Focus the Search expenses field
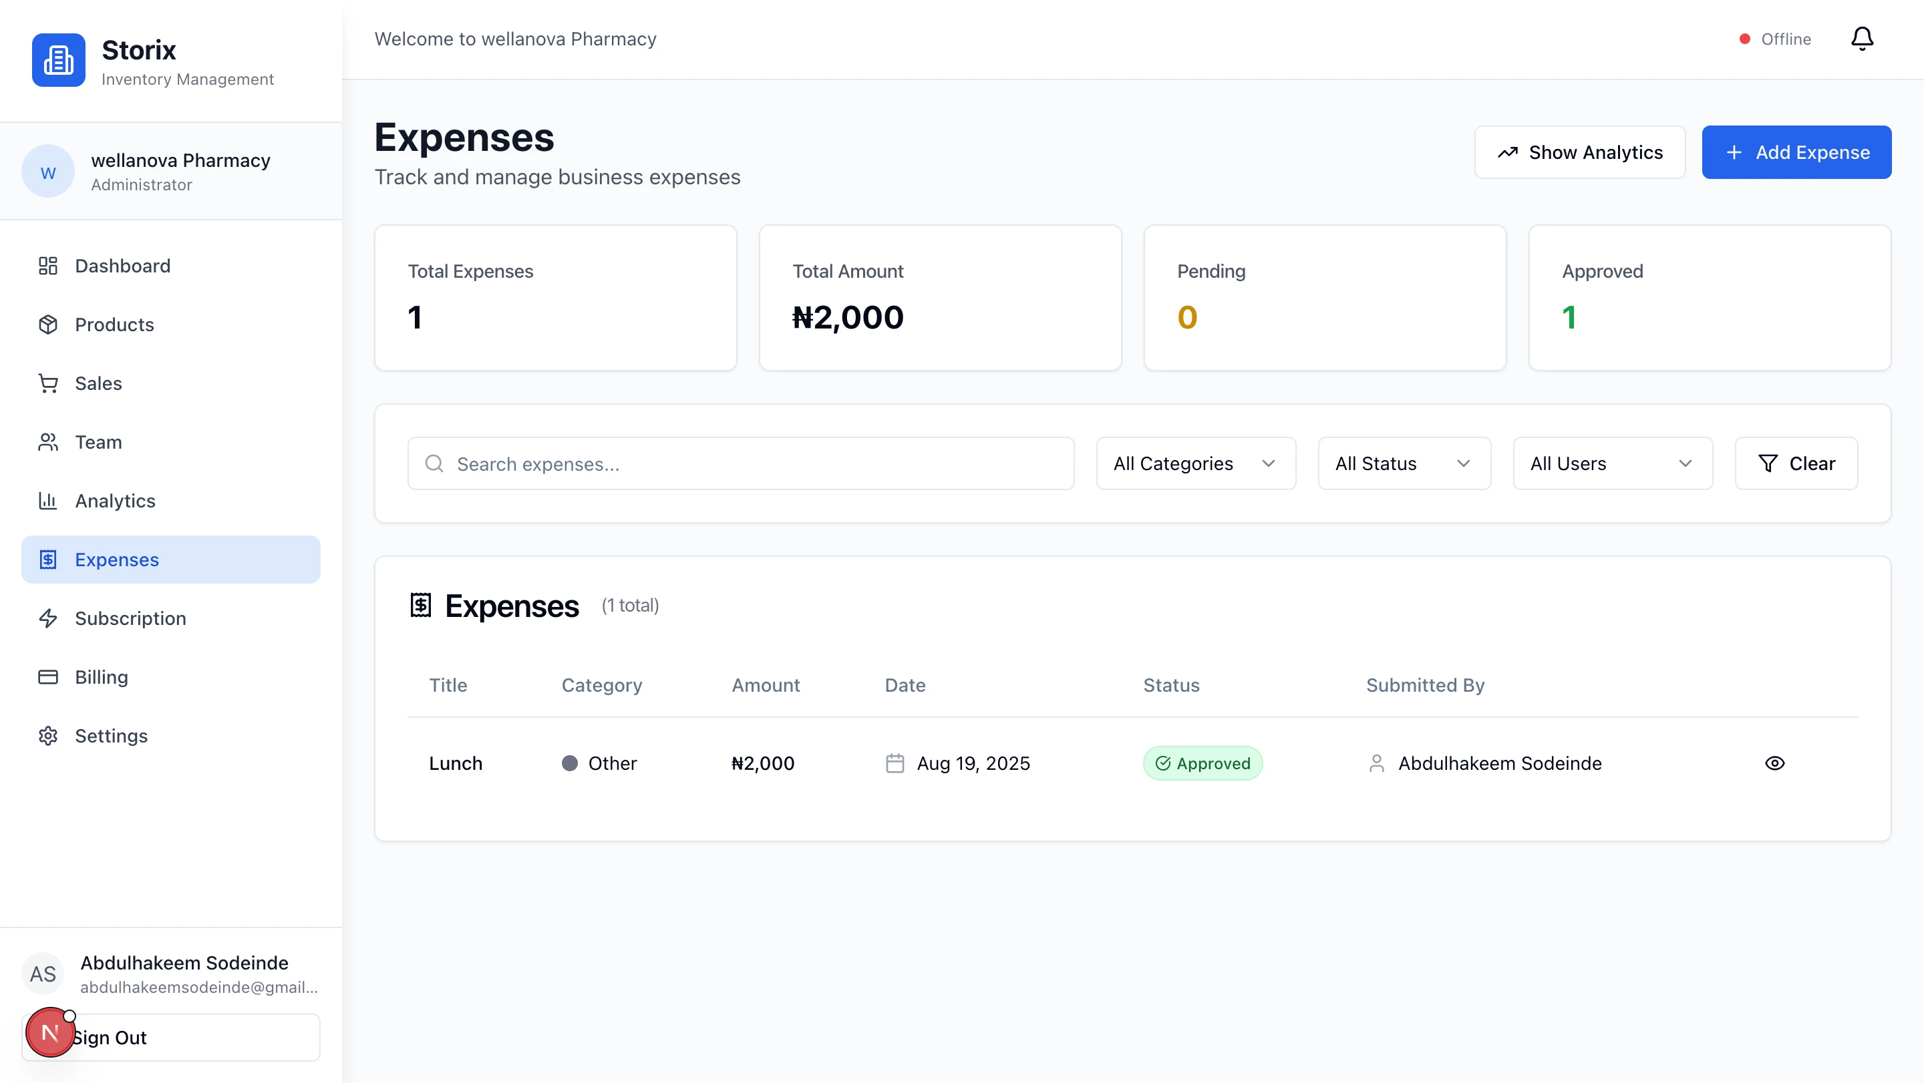 pyautogui.click(x=747, y=463)
